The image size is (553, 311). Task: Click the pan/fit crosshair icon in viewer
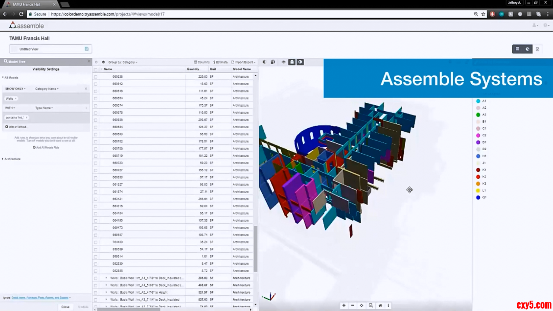[x=362, y=305]
